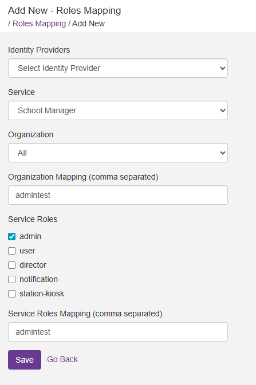Uncheck the admin service role checkbox
Image resolution: width=256 pixels, height=385 pixels.
click(12, 236)
